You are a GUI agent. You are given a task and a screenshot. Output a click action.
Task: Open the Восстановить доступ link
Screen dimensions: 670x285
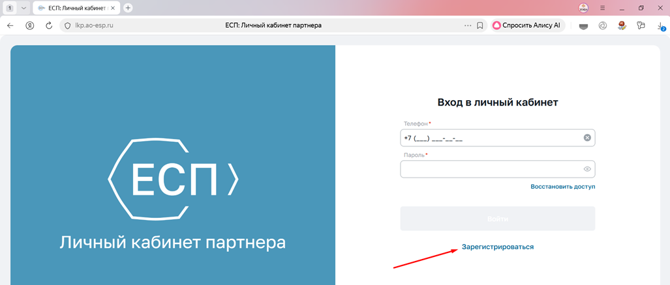(x=563, y=187)
